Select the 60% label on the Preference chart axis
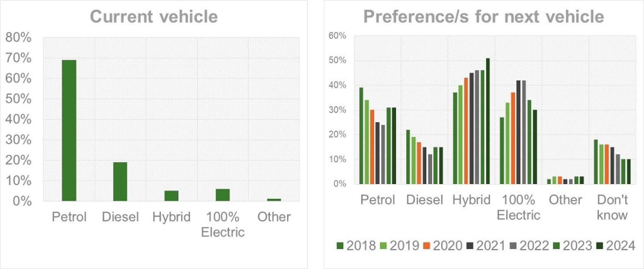The height and width of the screenshot is (269, 644). [x=337, y=36]
